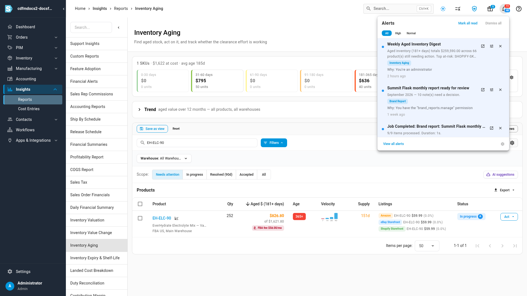This screenshot has width=527, height=296.
Task: Go to next page arrow in pagination
Action: pyautogui.click(x=502, y=246)
